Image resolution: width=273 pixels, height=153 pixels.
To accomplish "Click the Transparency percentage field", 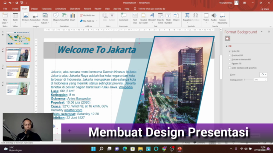I will [x=259, y=80].
